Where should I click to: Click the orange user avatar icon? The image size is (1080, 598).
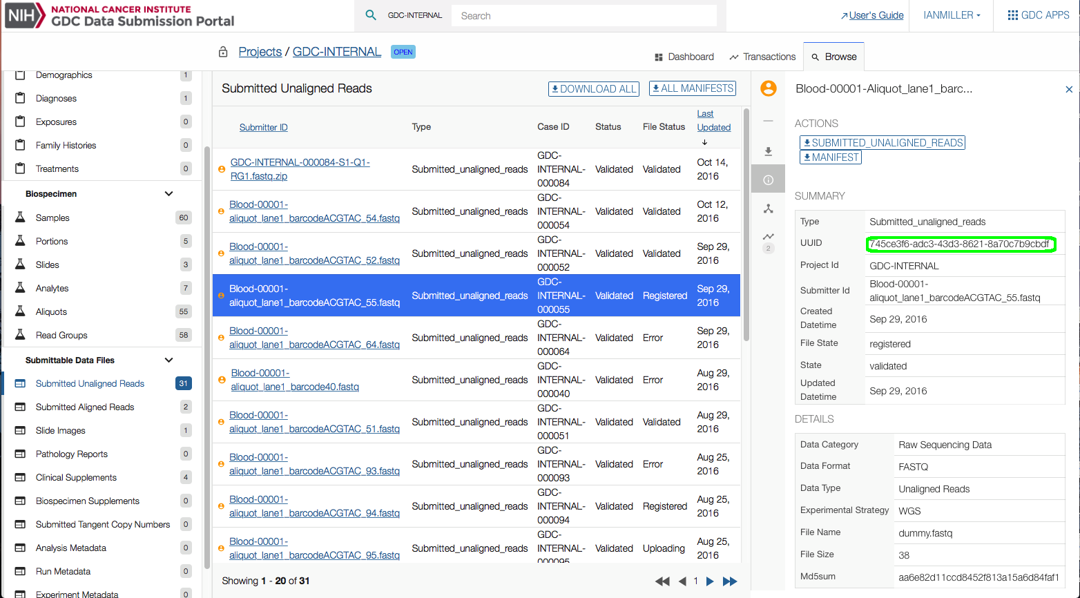pyautogui.click(x=768, y=88)
